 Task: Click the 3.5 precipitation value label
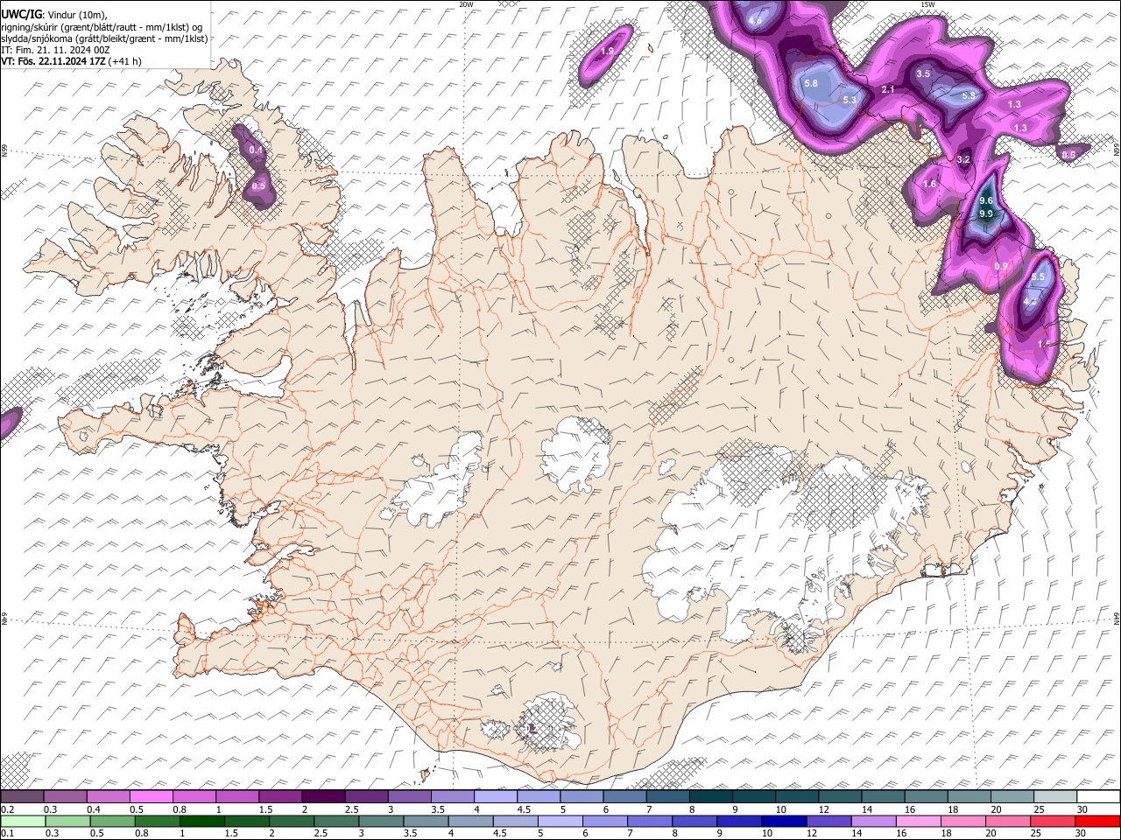pos(923,74)
